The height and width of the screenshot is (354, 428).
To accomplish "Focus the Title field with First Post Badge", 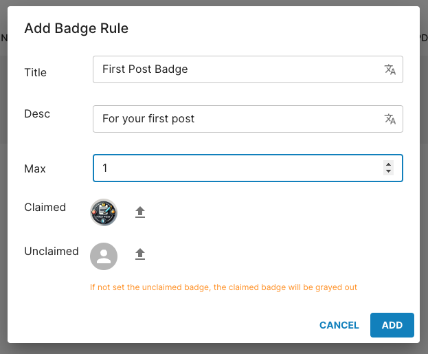I will [x=234, y=69].
